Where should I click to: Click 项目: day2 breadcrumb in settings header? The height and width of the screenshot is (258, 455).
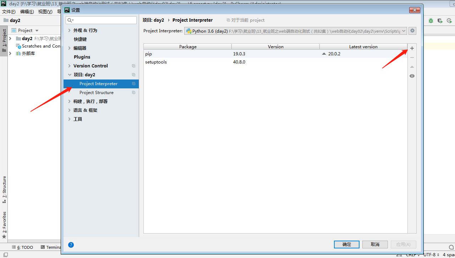click(153, 20)
